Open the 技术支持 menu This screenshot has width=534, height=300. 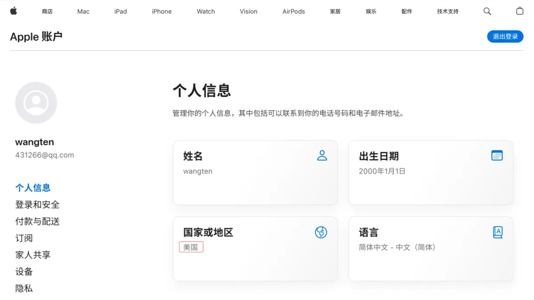[448, 12]
